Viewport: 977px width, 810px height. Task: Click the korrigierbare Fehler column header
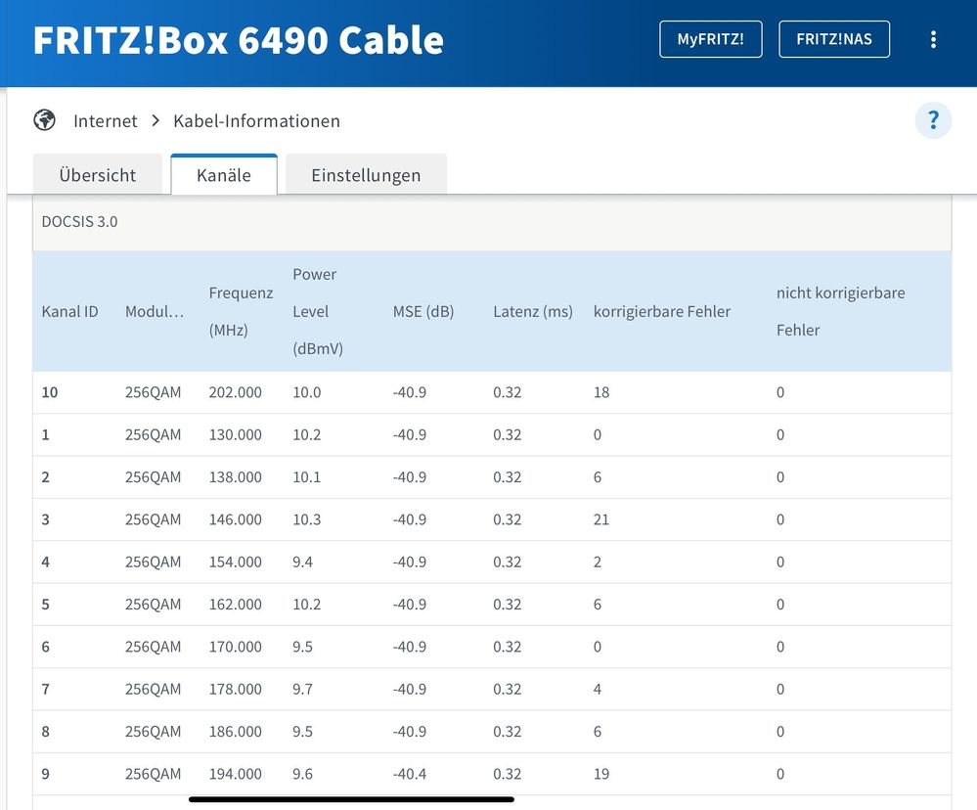[x=662, y=311]
